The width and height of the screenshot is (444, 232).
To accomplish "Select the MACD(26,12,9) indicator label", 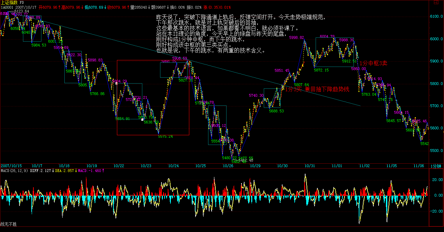I will (14, 171).
